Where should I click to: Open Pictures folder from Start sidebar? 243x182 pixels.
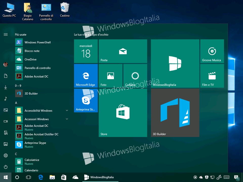(6, 110)
